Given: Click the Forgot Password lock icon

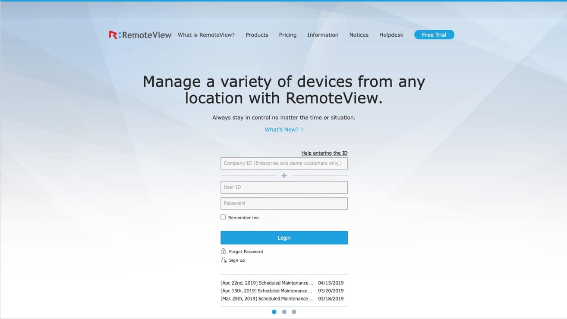Looking at the screenshot, I should pyautogui.click(x=224, y=251).
